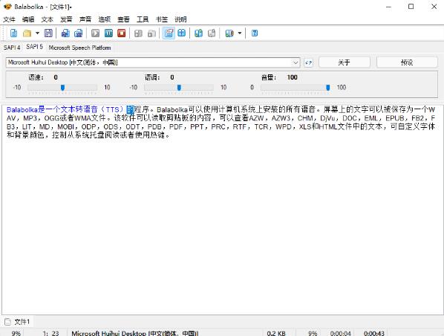Click the split to audio files icon
This screenshot has width=444, height=336.
coord(79,33)
